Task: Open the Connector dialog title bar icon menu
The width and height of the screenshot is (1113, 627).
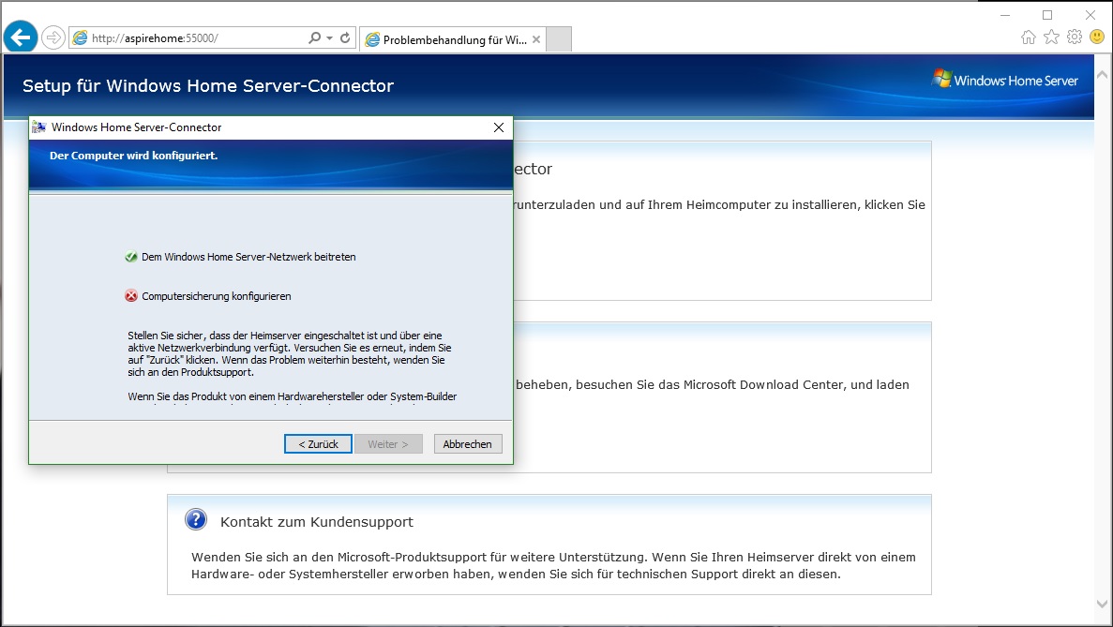Action: coord(39,127)
